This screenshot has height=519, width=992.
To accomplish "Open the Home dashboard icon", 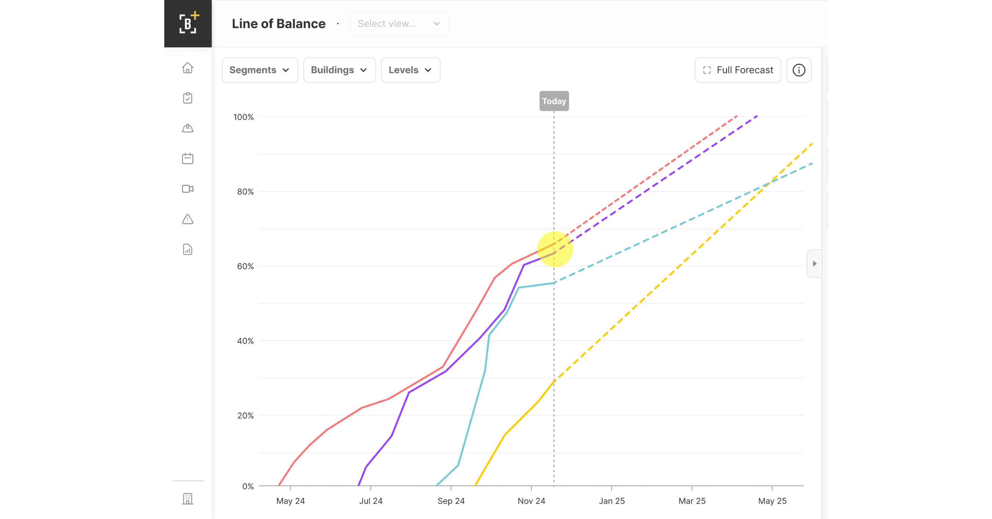I will point(187,68).
